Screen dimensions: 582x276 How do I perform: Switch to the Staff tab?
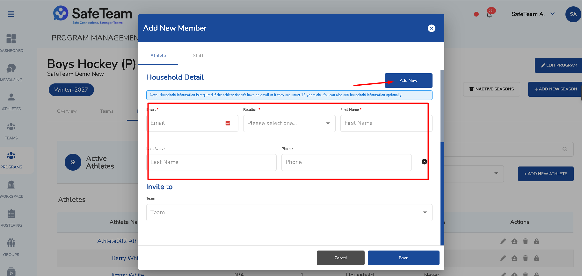point(198,55)
